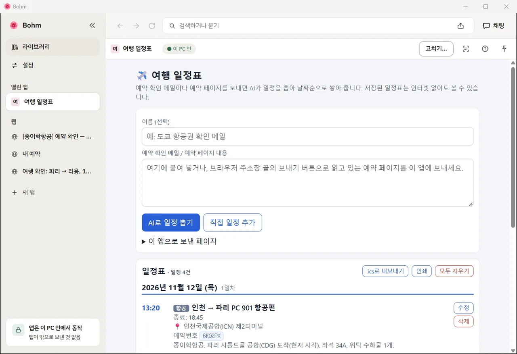
Task: Click the Bohm flower logo in the sidebar
Action: pos(14,25)
